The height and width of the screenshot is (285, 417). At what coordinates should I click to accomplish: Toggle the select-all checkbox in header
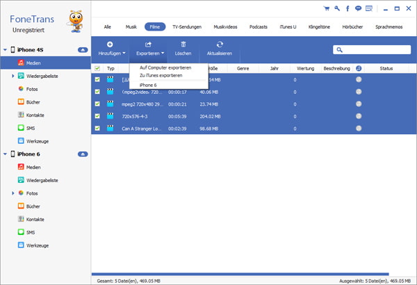pyautogui.click(x=97, y=68)
